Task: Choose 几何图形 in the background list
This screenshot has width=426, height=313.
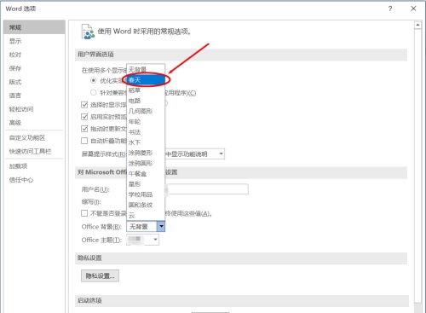Action: [146, 111]
